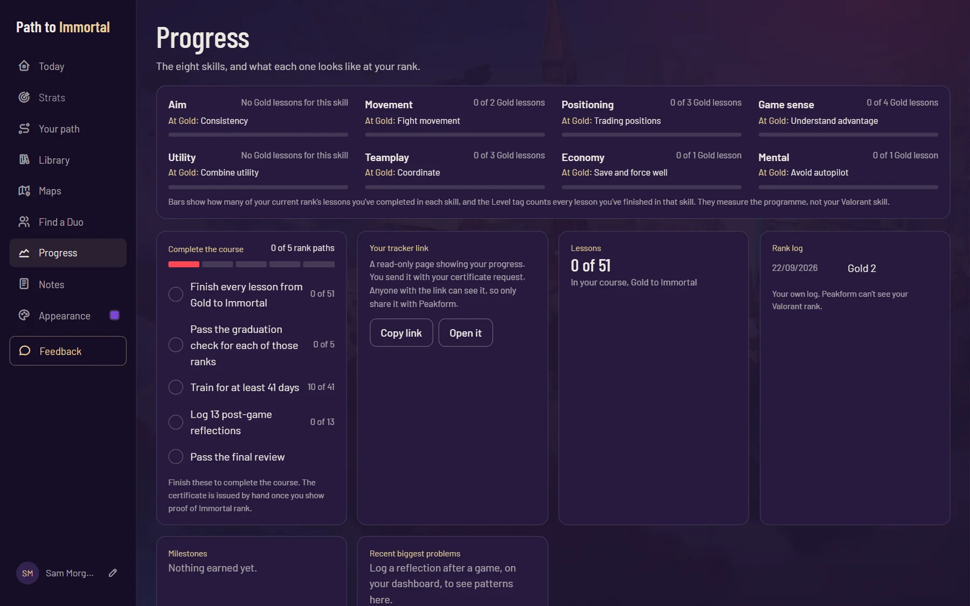This screenshot has height=606, width=970.
Task: Click the Path to Immortal logo
Action: [63, 27]
